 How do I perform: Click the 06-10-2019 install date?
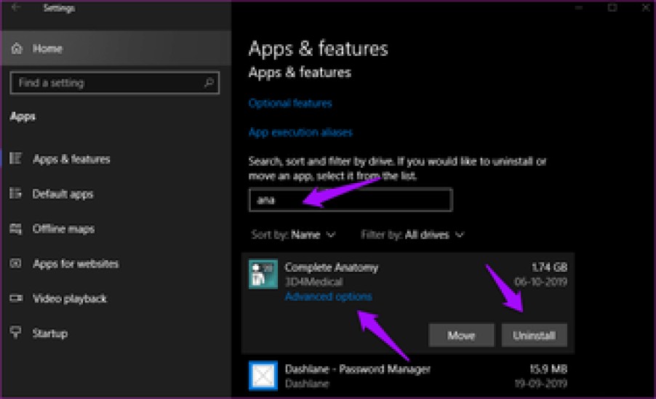pos(540,282)
